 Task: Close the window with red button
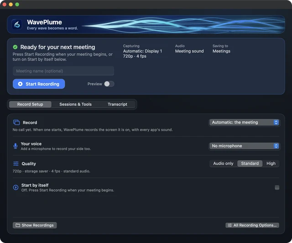coord(5,5)
